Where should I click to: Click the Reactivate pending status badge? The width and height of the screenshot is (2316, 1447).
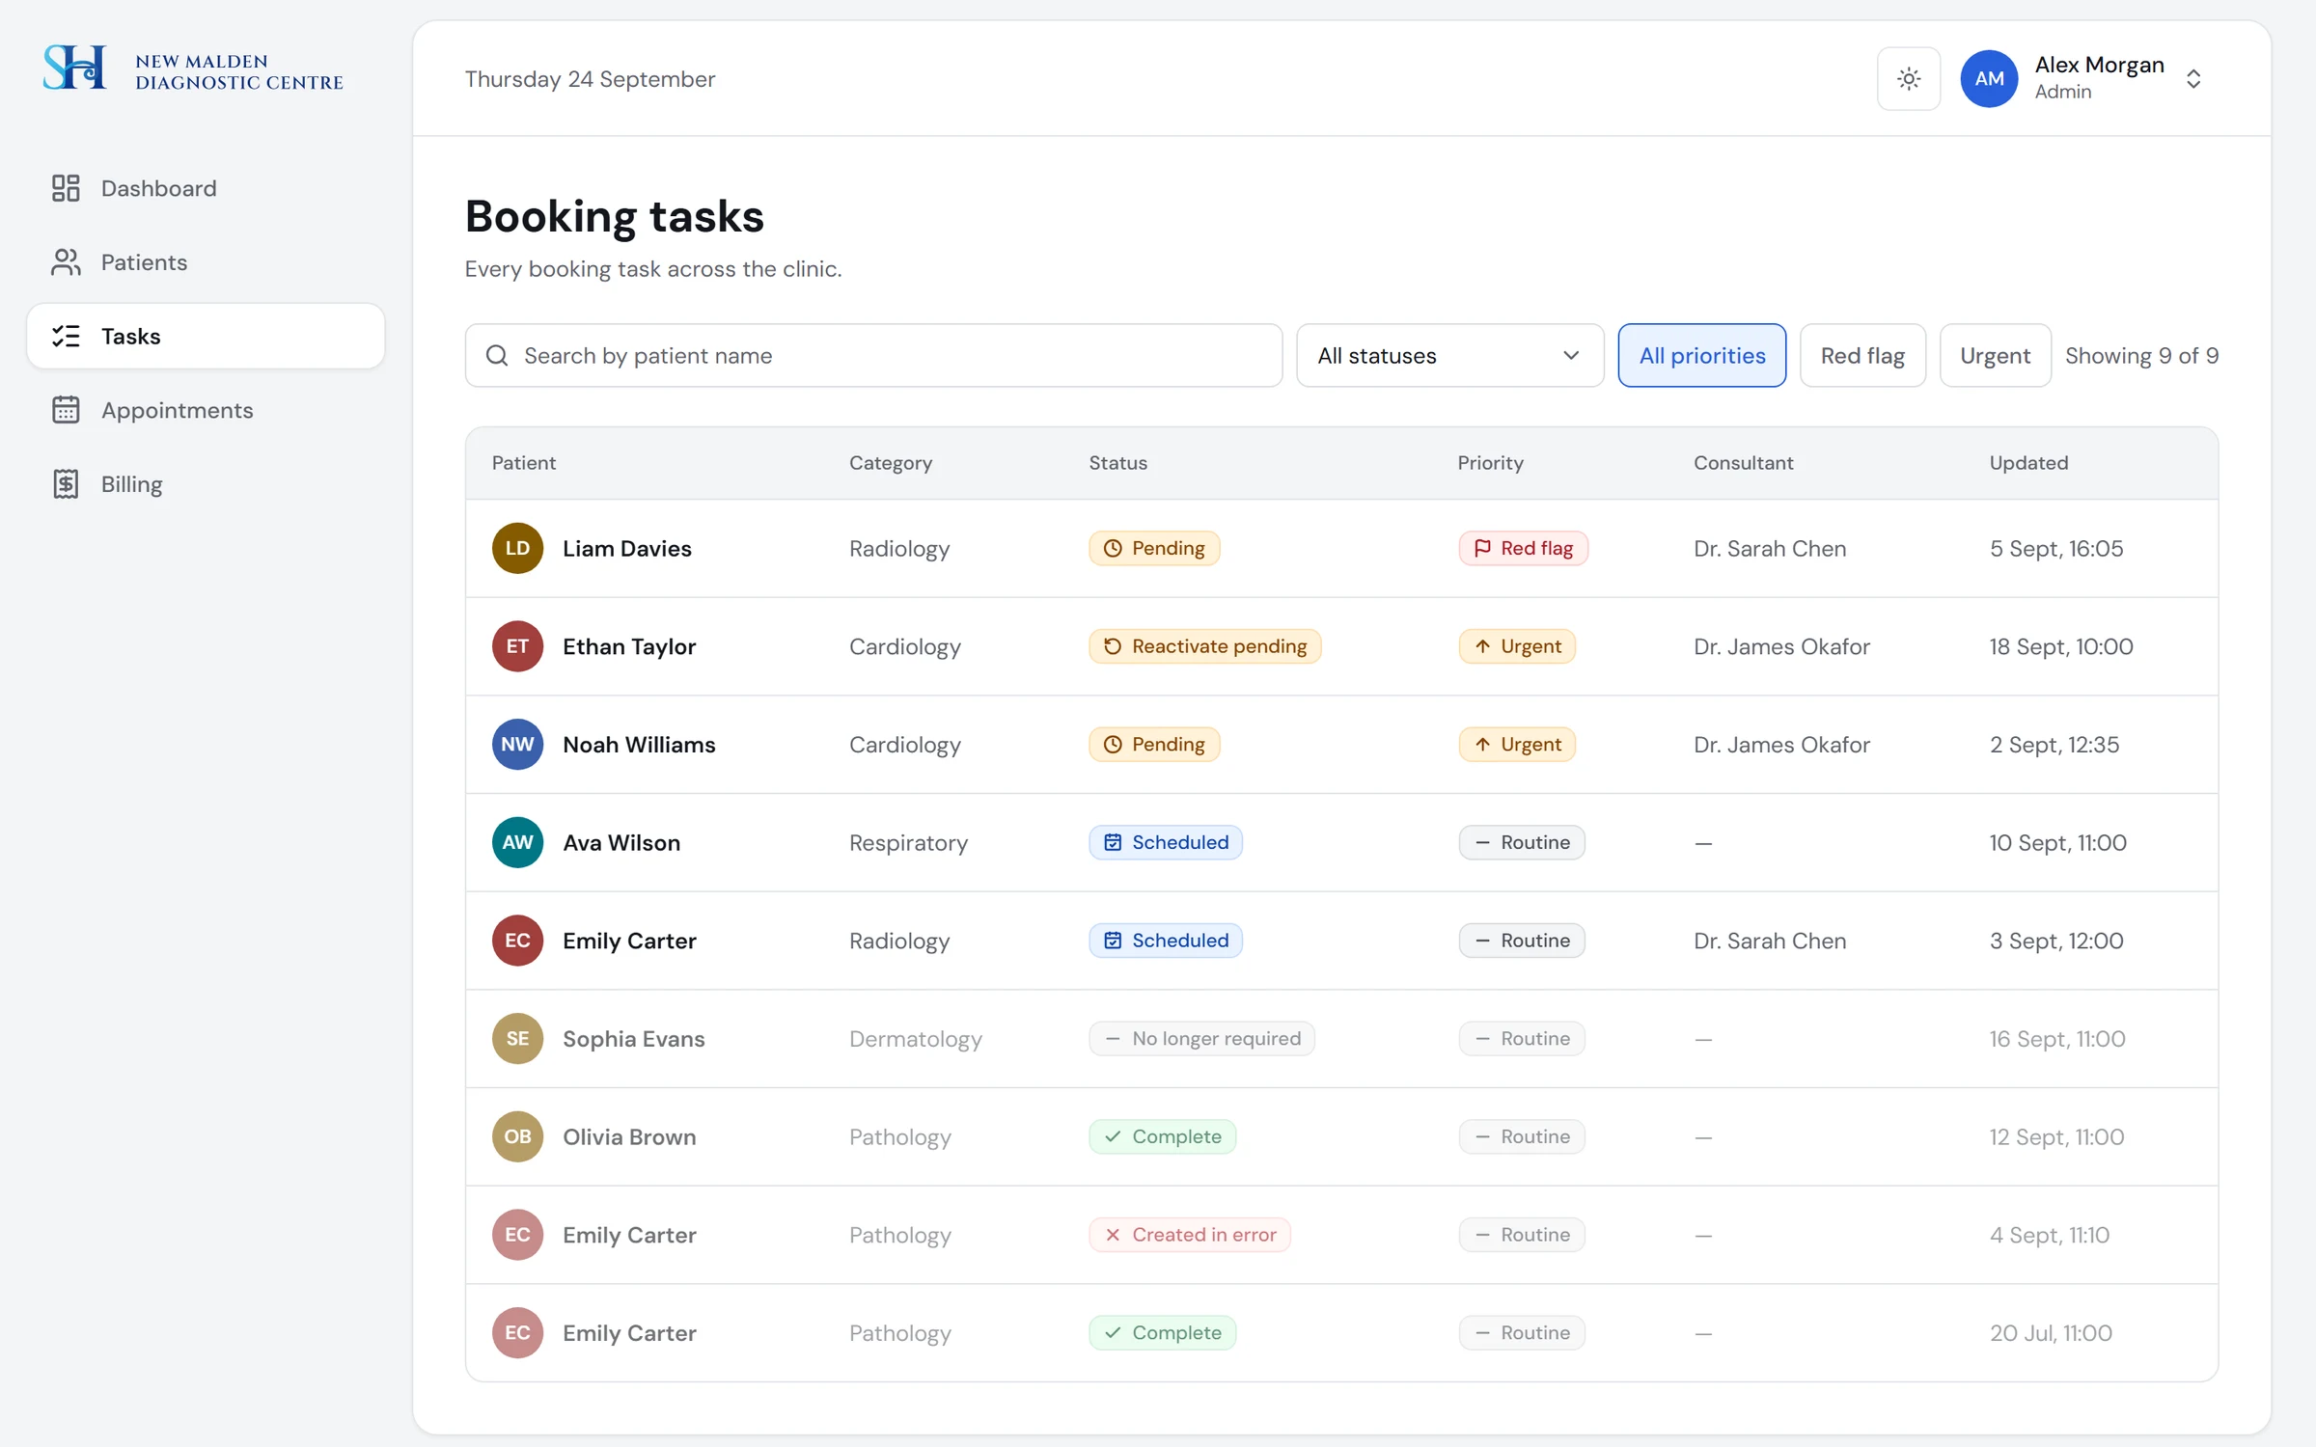click(x=1204, y=646)
